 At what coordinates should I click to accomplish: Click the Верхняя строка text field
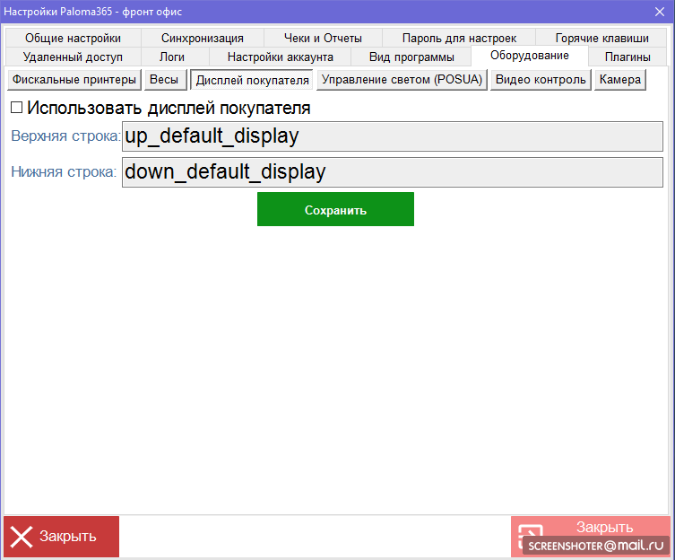pyautogui.click(x=392, y=136)
